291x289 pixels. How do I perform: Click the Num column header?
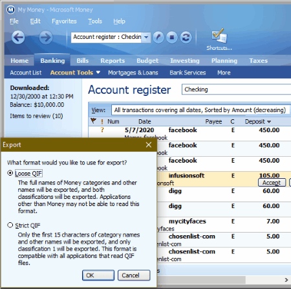[x=113, y=122]
